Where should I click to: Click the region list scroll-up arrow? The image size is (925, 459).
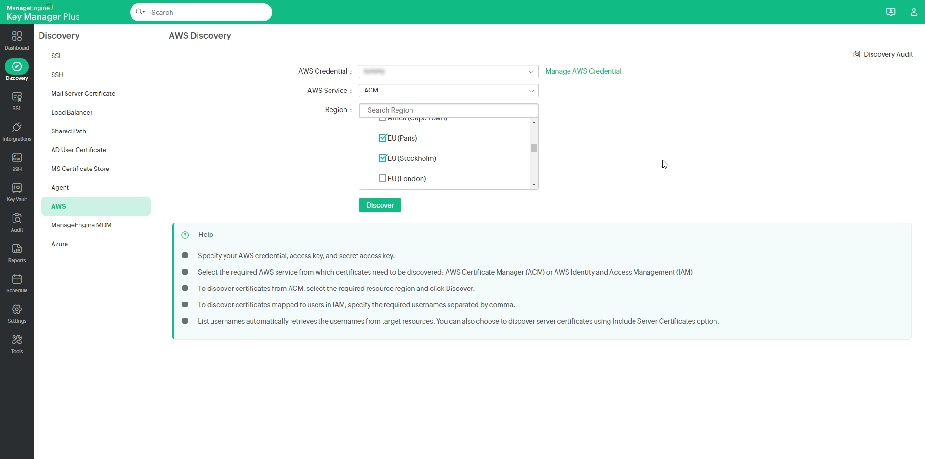[x=534, y=122]
